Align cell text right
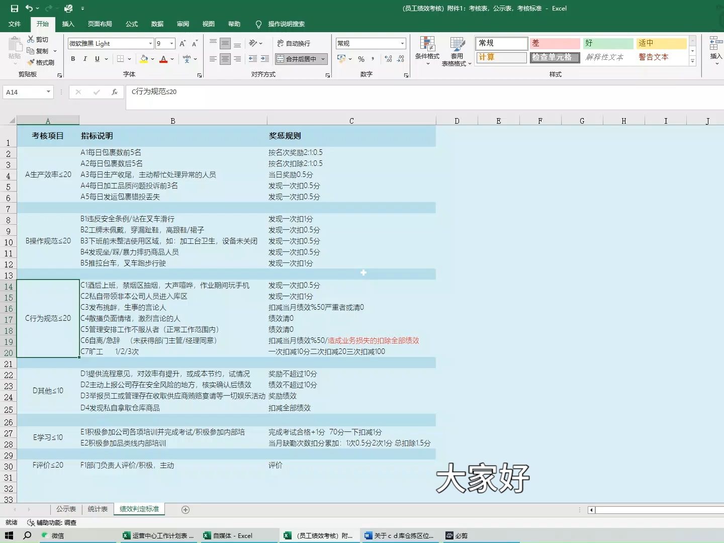The height and width of the screenshot is (543, 724). [x=237, y=59]
